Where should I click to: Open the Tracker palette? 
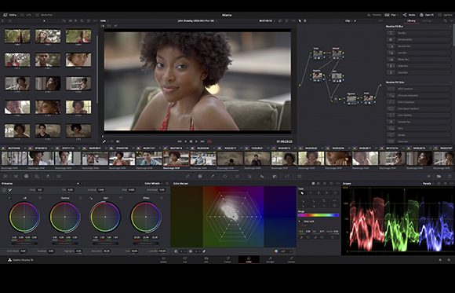238,176
